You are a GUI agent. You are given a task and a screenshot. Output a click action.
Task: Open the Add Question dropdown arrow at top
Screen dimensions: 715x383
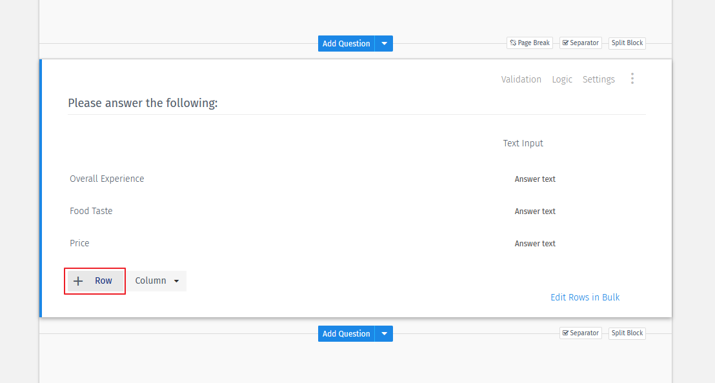(x=384, y=43)
